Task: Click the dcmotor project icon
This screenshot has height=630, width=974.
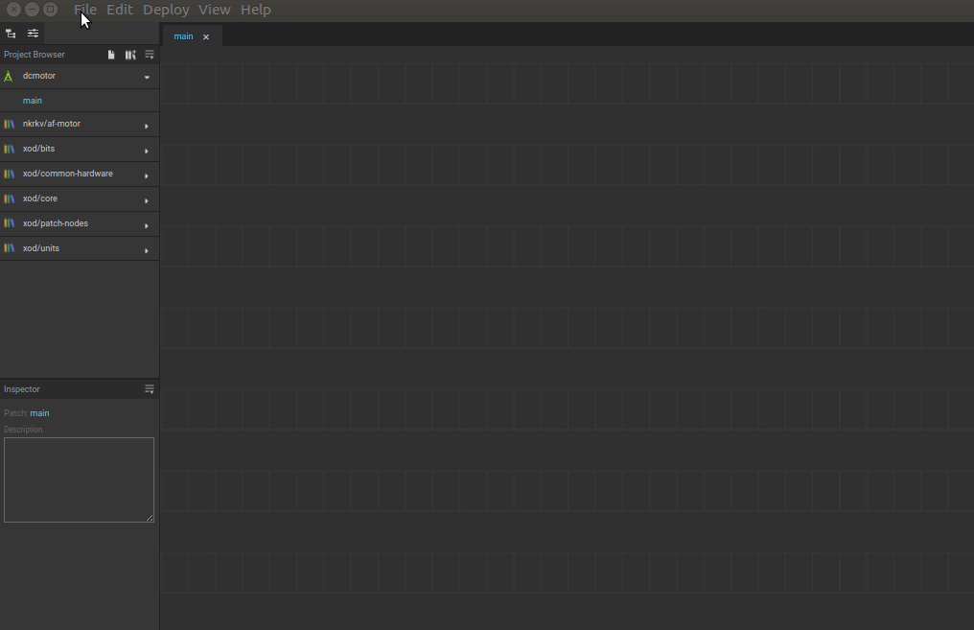Action: click(8, 77)
